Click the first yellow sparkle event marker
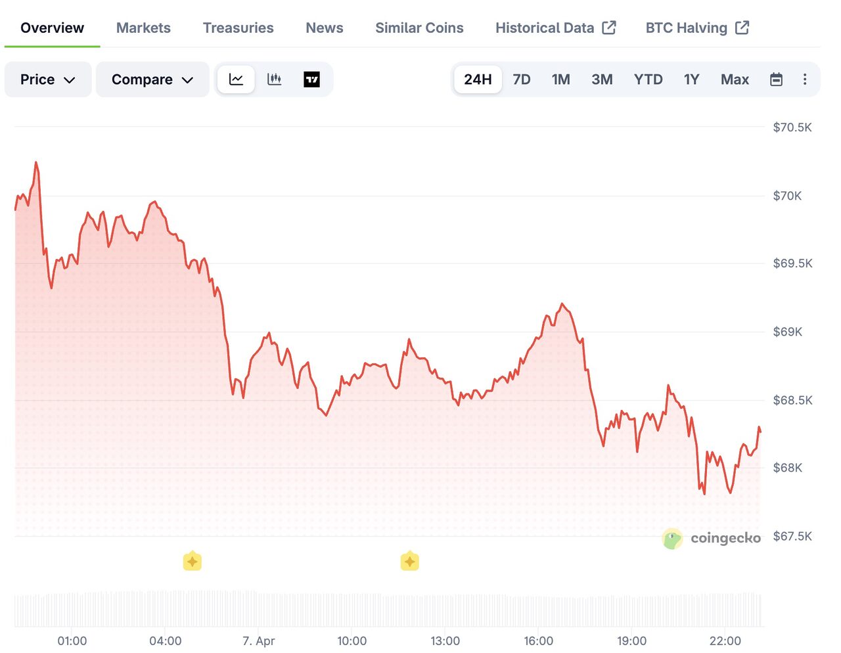The height and width of the screenshot is (653, 841). point(192,562)
